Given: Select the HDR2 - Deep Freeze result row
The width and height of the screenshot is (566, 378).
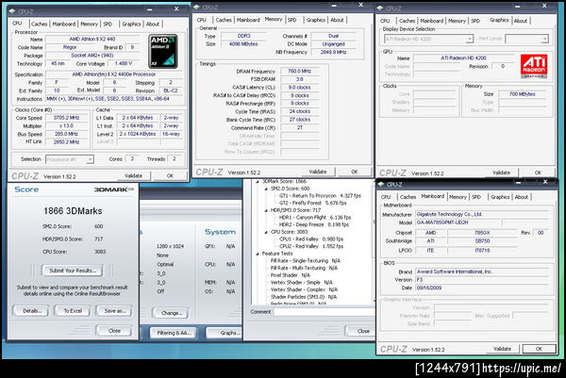Looking at the screenshot, I should pyautogui.click(x=314, y=224).
